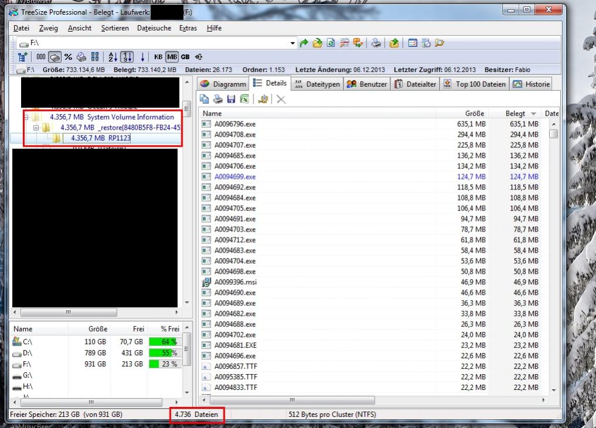Switch to the Historie tab
Viewport: 596px width, 428px height.
[x=531, y=84]
